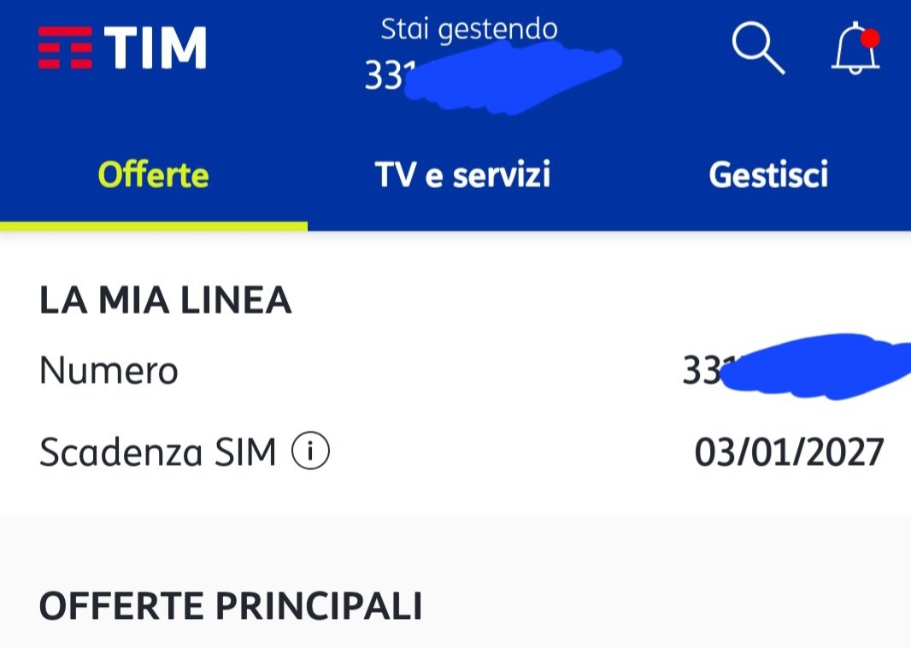Viewport: 911px width, 648px height.
Task: Switch to the Offerte tab
Action: [x=153, y=175]
